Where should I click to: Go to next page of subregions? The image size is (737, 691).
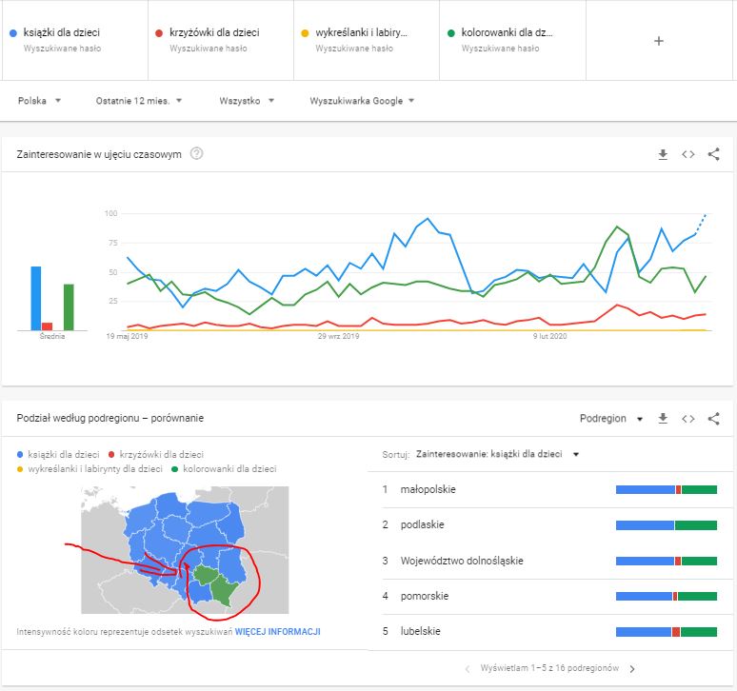click(631, 668)
